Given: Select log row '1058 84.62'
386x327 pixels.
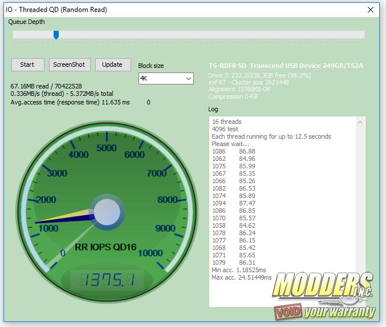Looking at the screenshot, I should click(x=234, y=225).
